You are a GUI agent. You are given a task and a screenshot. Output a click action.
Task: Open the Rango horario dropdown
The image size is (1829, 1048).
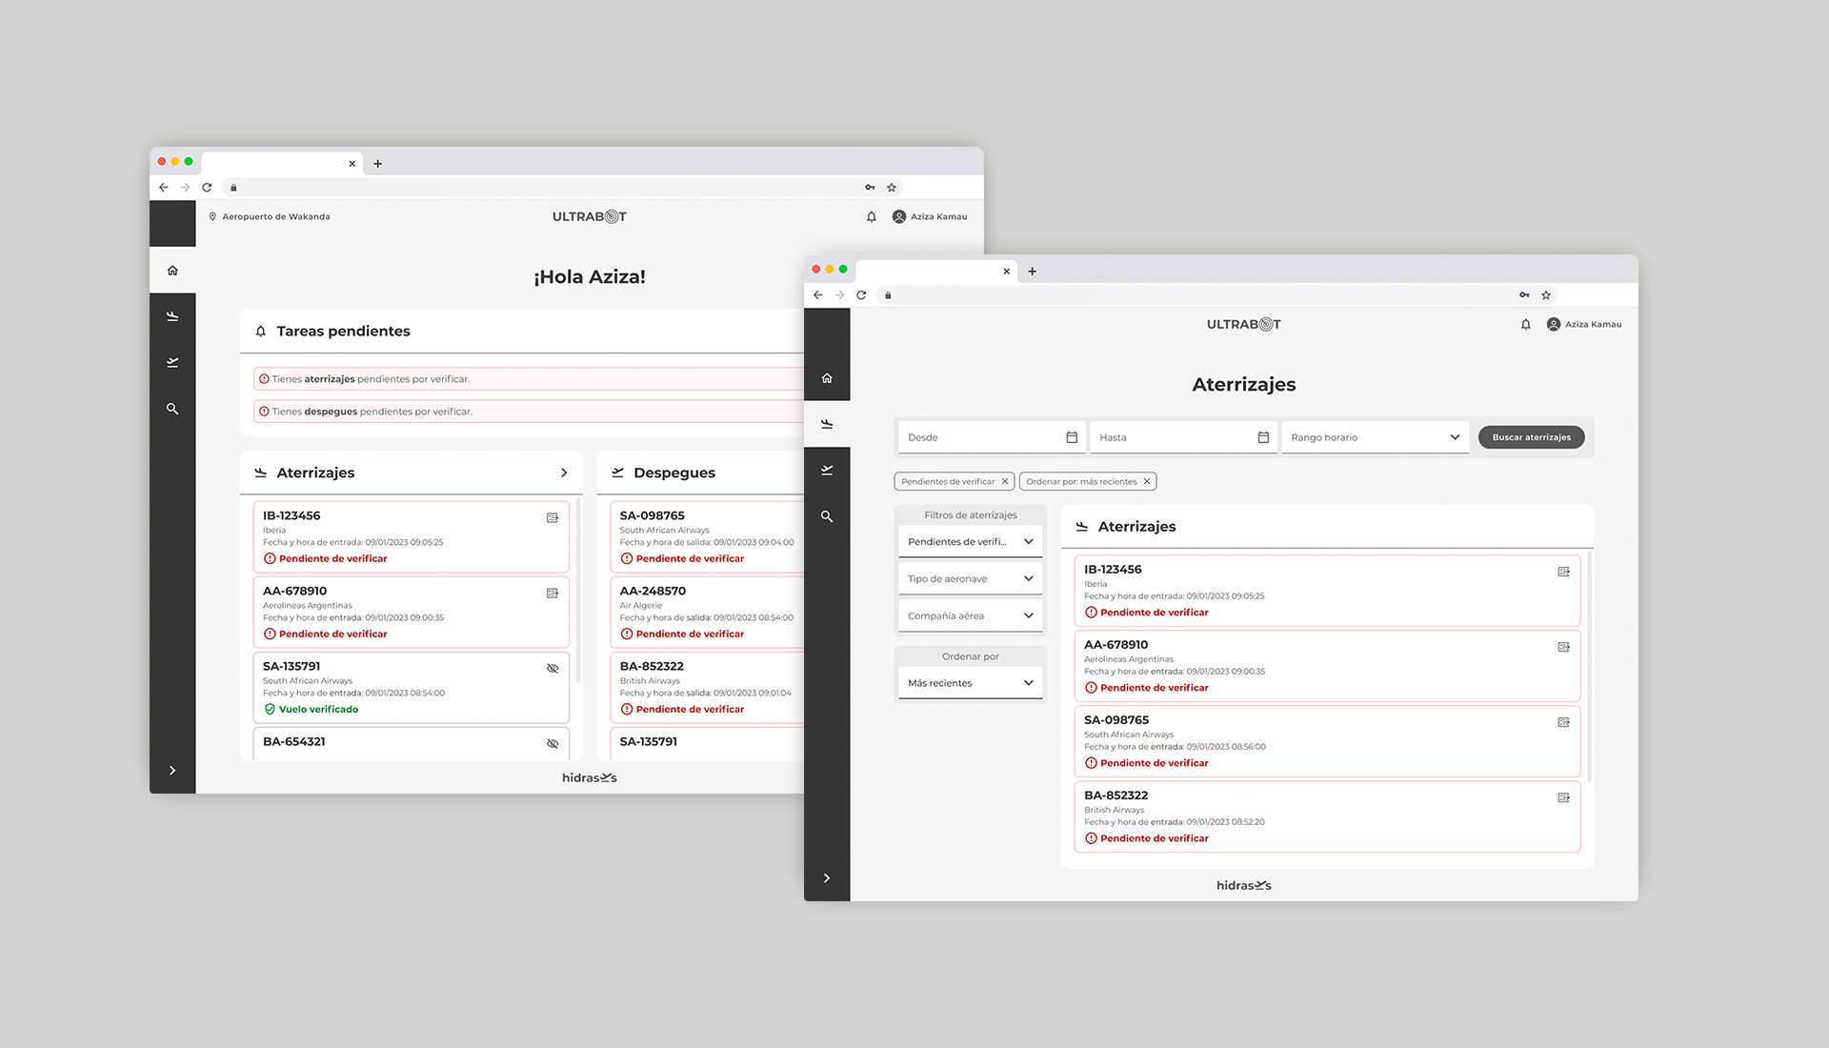(x=1374, y=437)
